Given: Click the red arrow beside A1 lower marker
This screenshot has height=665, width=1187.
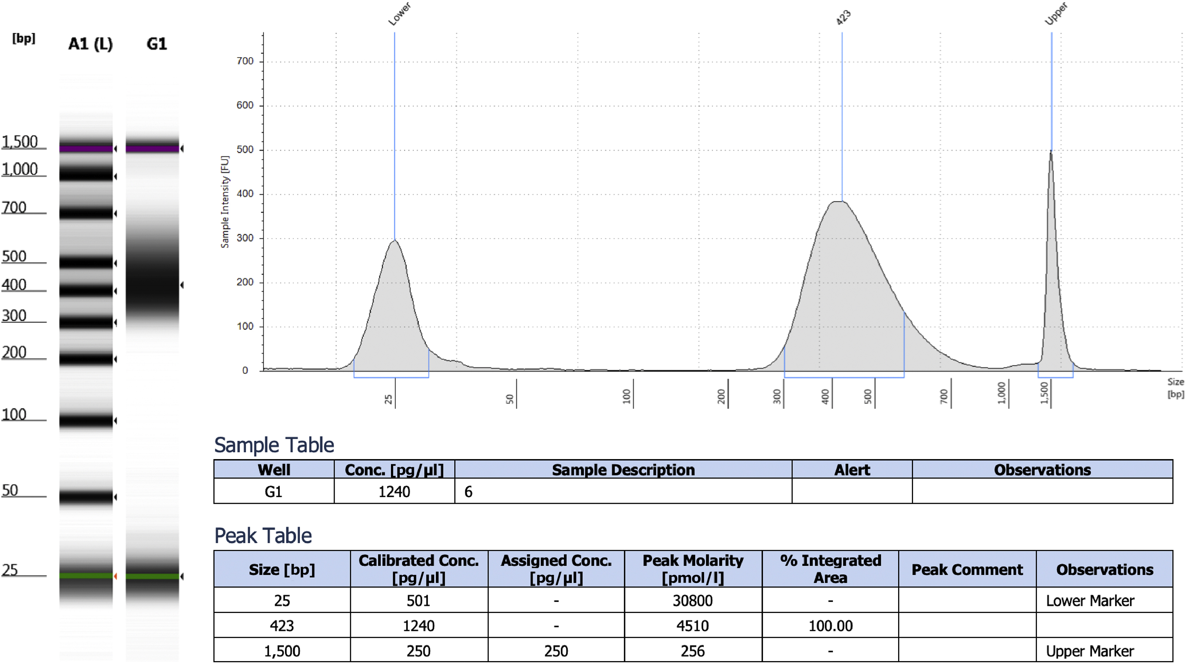Looking at the screenshot, I should 115,576.
